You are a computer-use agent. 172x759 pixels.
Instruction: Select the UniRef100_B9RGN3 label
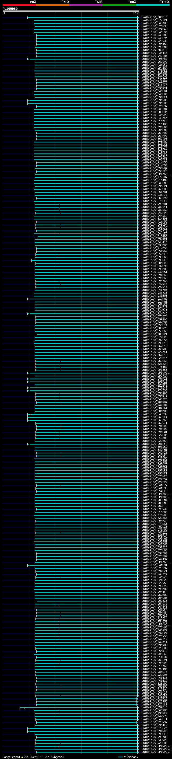(x=154, y=47)
